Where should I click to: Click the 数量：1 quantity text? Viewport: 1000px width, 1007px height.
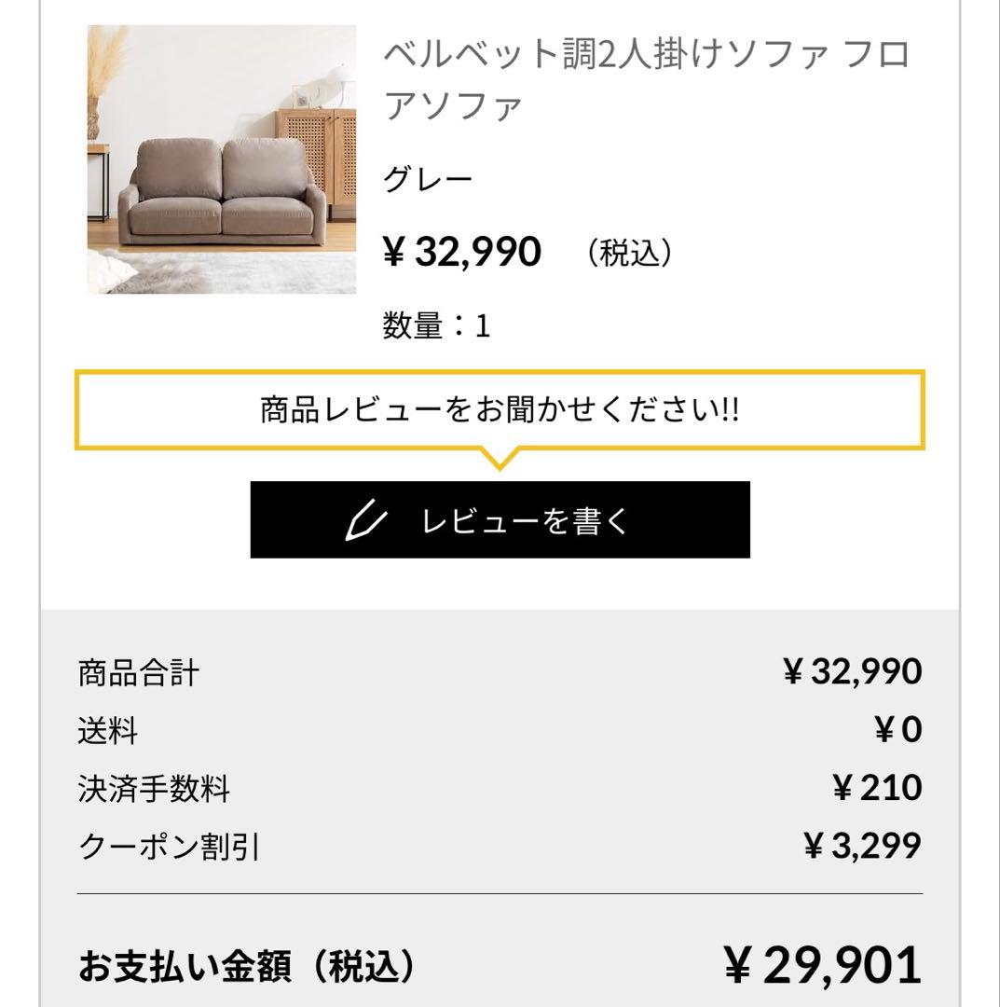(436, 326)
